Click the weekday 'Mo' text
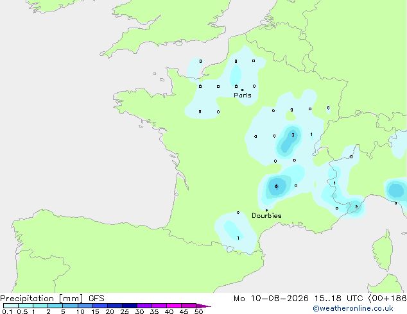 [239, 299]
